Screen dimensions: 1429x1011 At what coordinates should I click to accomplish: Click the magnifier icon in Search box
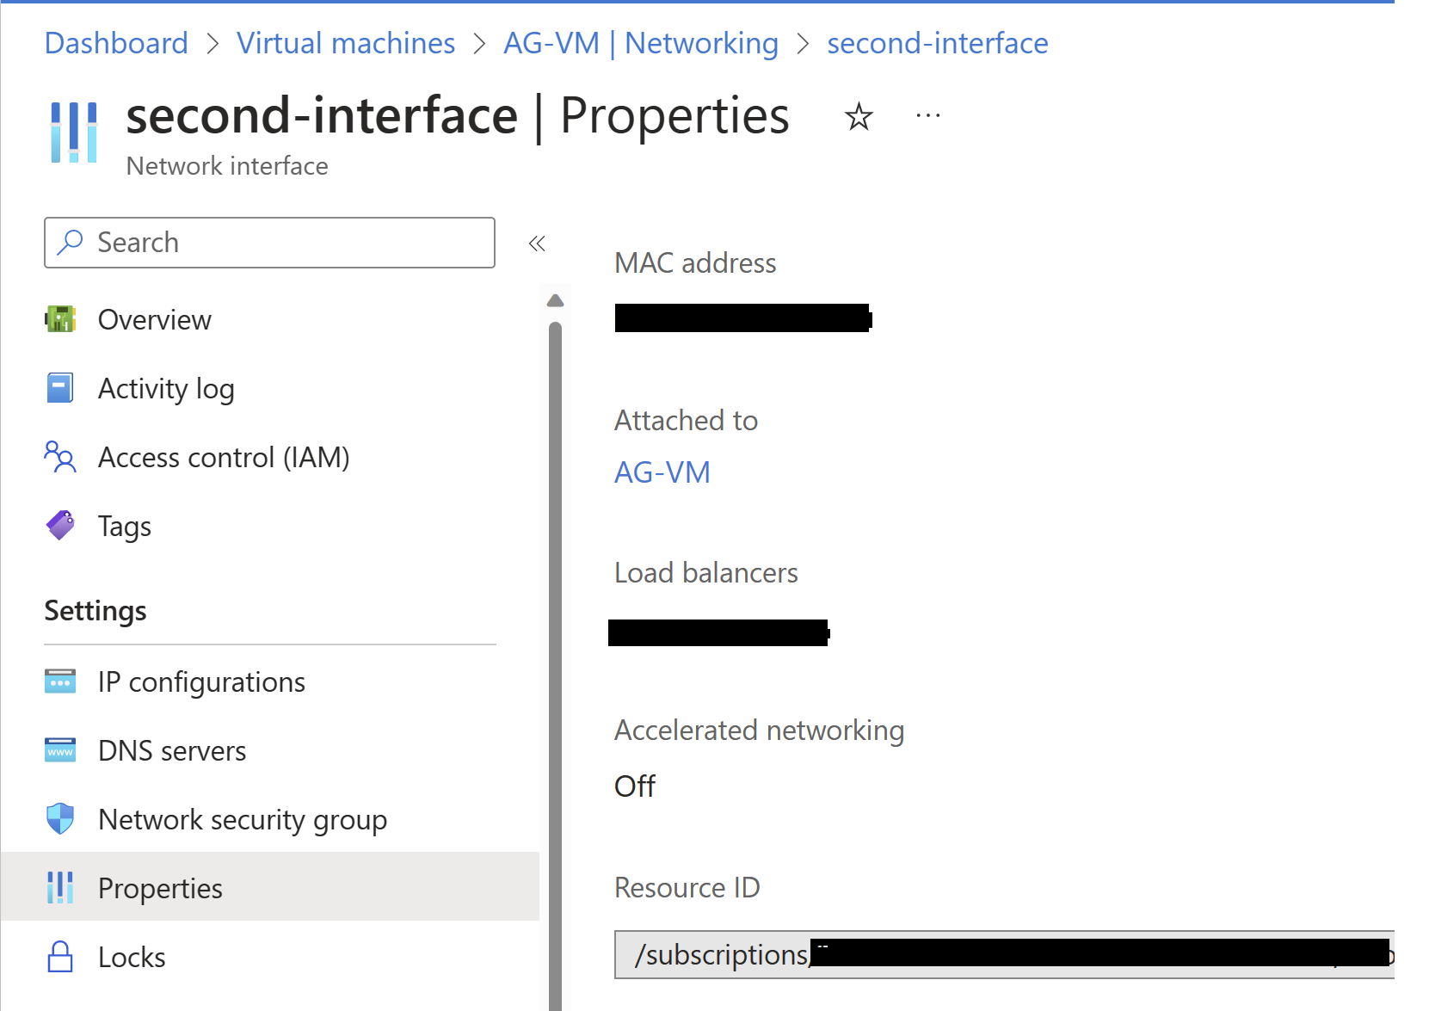pyautogui.click(x=70, y=243)
